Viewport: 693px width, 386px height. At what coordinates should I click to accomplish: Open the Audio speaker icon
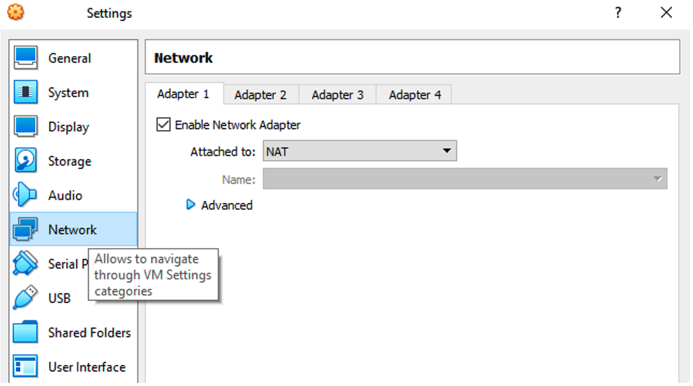point(25,195)
